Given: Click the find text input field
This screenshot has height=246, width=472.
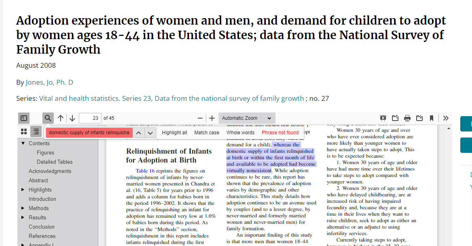Looking at the screenshot, I should pos(89,132).
